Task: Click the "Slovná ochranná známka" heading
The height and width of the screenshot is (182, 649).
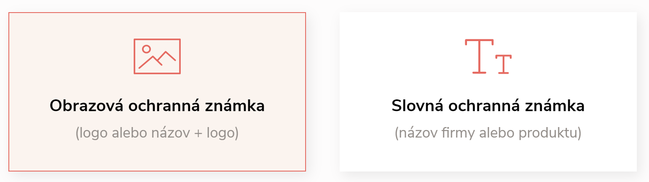Action: tap(488, 106)
